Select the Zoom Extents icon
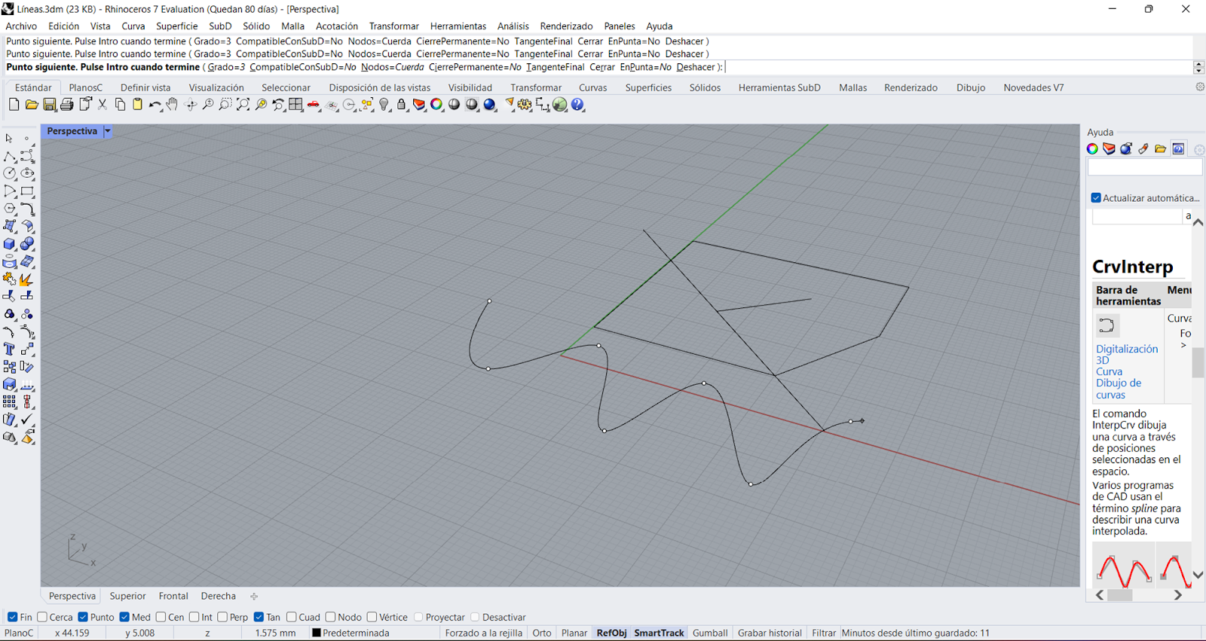The image size is (1206, 641). click(243, 105)
